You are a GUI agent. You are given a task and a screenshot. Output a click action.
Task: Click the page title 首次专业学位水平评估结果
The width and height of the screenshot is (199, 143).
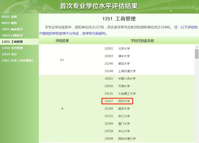click(99, 6)
